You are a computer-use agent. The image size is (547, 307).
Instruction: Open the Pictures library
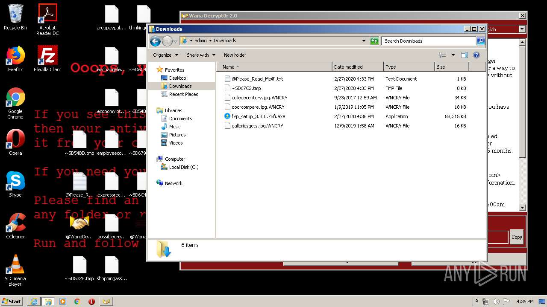point(177,135)
